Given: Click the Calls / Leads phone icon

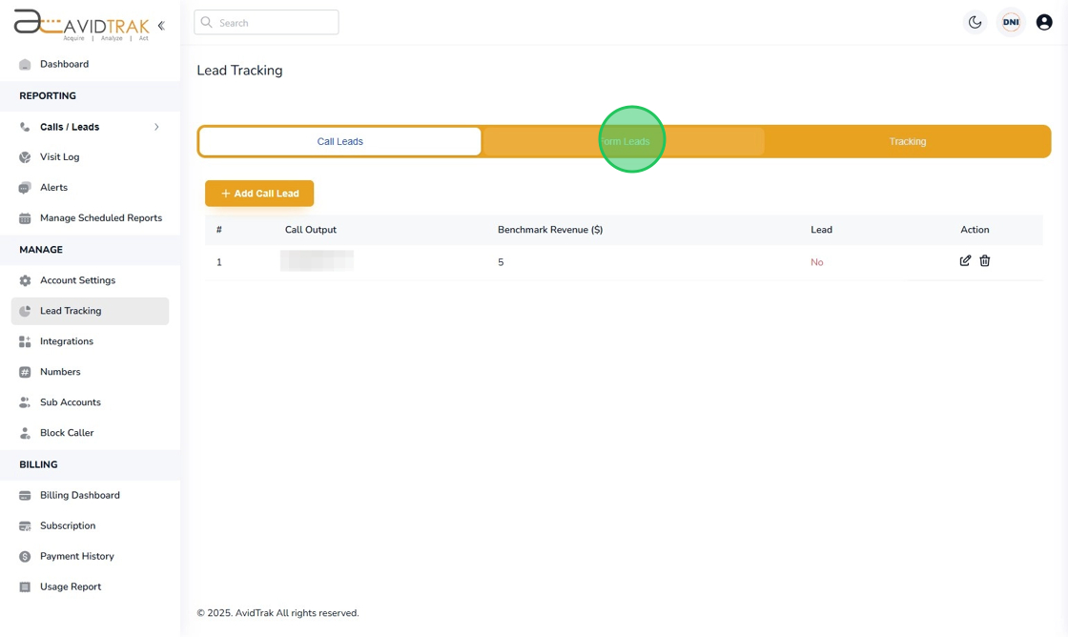Looking at the screenshot, I should tap(25, 127).
